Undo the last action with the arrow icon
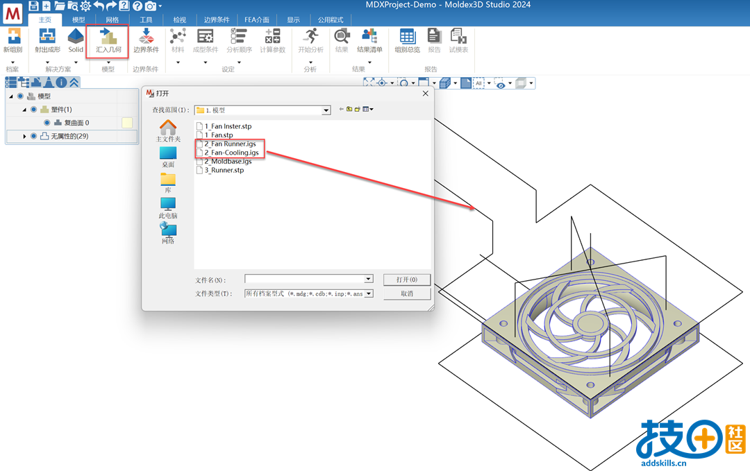Viewport: 750px width, 471px height. 99,6
